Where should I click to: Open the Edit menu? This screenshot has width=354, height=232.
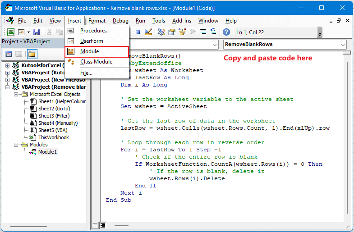(x=38, y=21)
